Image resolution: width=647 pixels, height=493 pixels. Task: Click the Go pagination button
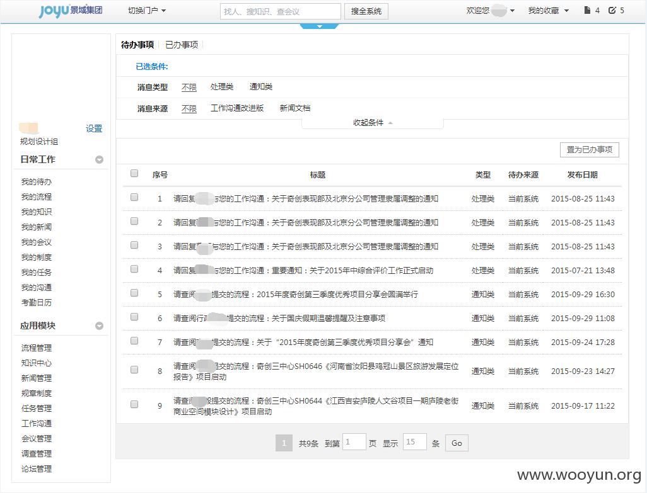[x=457, y=443]
